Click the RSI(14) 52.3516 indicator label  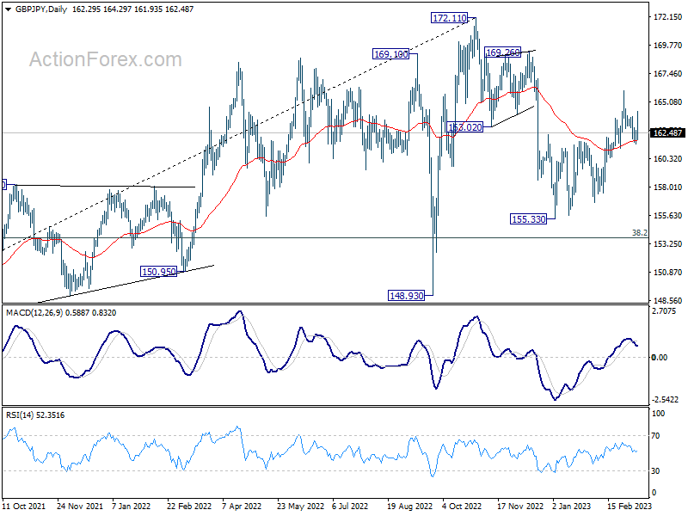coord(35,415)
